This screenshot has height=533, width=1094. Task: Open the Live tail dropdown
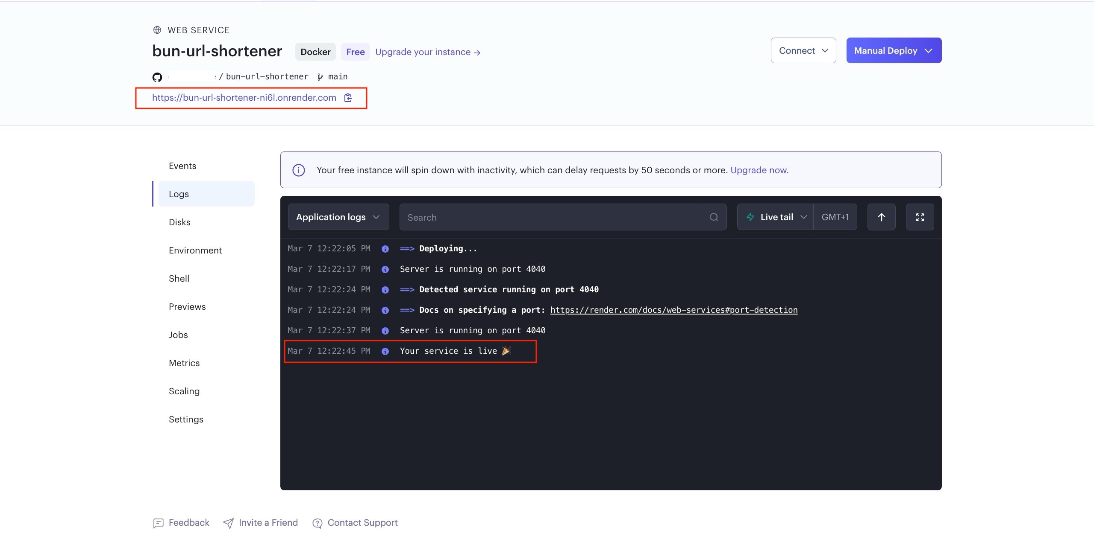(776, 217)
